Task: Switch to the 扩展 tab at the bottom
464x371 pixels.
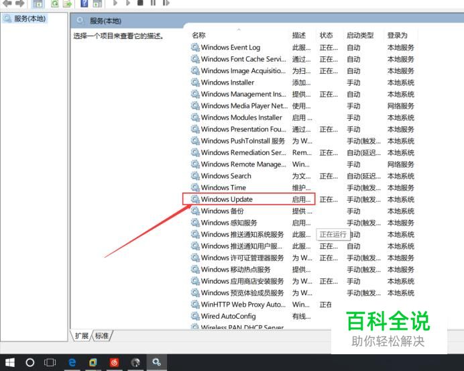Action: (81, 335)
